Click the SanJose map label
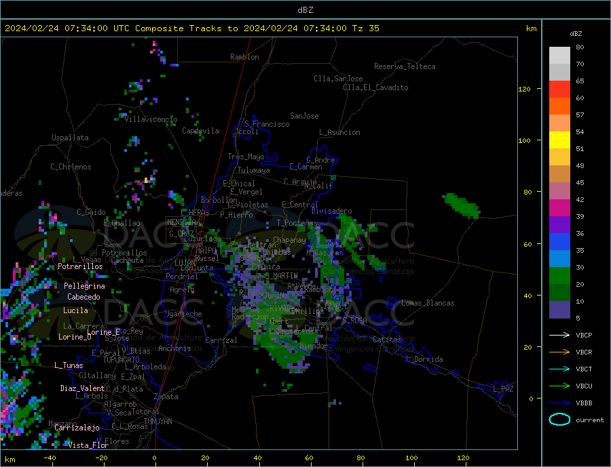The height and width of the screenshot is (467, 611). 304,116
